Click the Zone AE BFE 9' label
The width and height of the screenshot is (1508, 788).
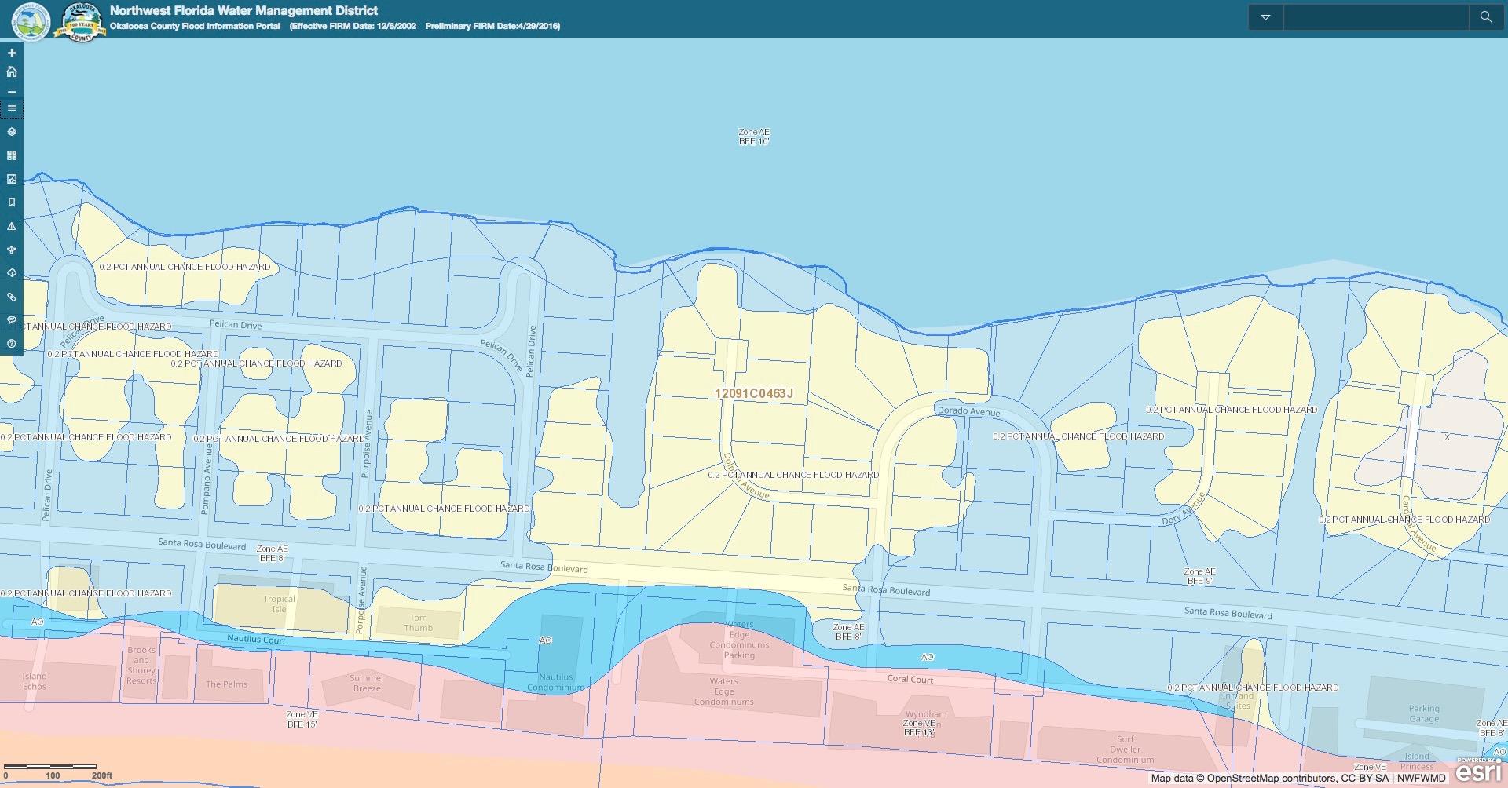coord(1199,576)
